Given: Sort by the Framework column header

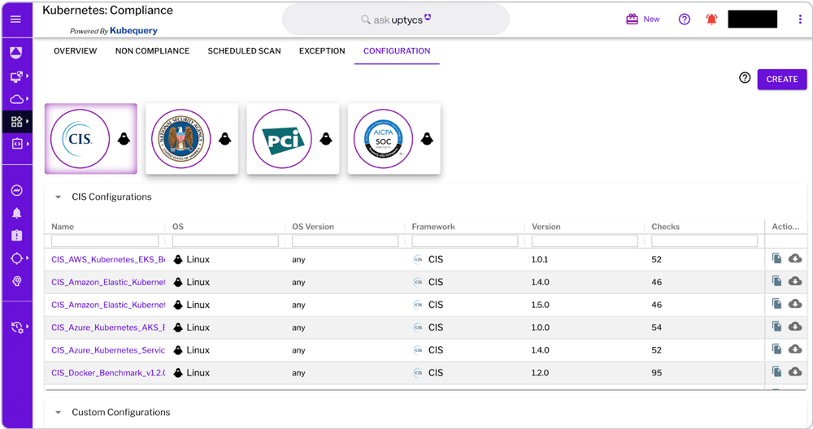Looking at the screenshot, I should pyautogui.click(x=433, y=227).
